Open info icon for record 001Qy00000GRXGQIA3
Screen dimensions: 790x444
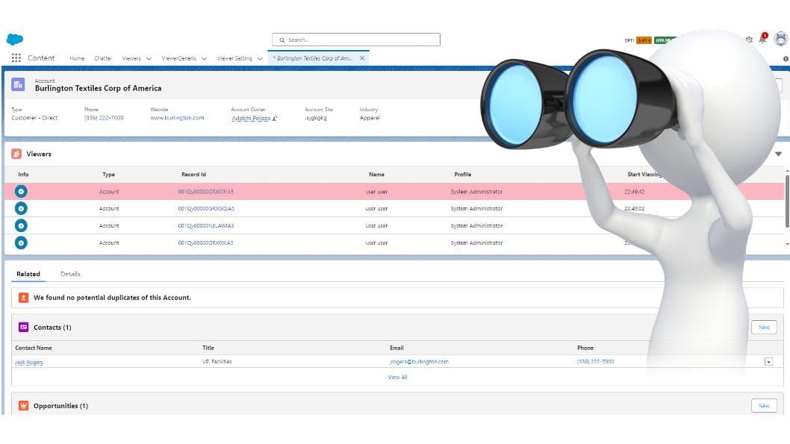tap(21, 208)
